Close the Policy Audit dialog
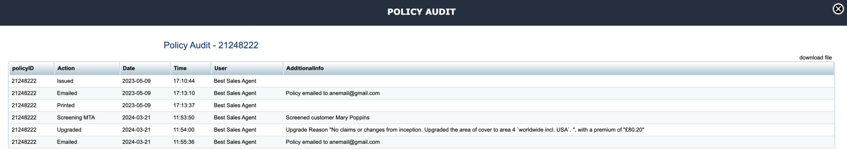This screenshot has height=149, width=847. 838,9
